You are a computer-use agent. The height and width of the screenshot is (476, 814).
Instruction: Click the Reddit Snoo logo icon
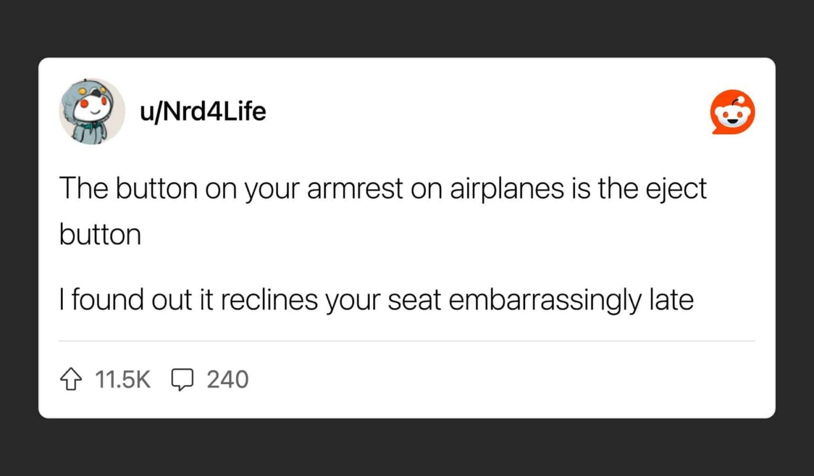(733, 112)
